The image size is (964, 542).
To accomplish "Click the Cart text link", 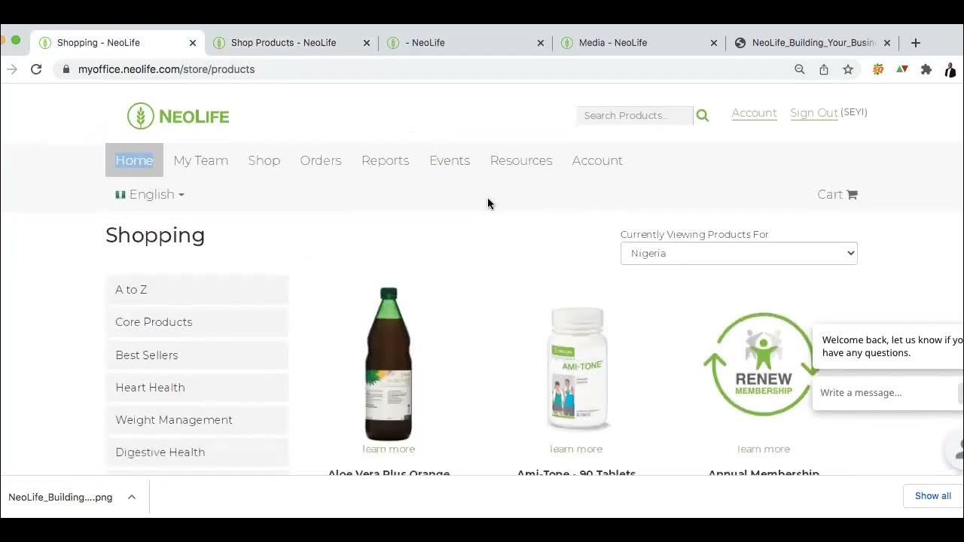I will (x=830, y=194).
